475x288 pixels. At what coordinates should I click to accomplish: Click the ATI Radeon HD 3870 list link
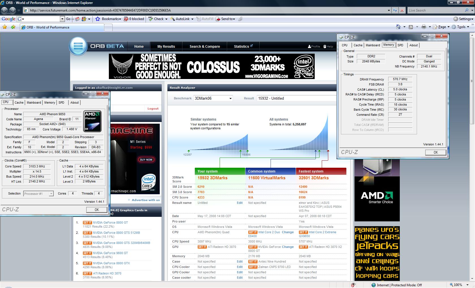tap(107, 273)
